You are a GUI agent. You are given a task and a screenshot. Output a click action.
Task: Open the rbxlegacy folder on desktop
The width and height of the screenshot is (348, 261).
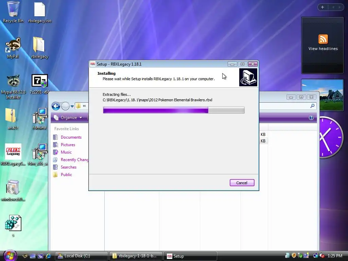(x=40, y=48)
